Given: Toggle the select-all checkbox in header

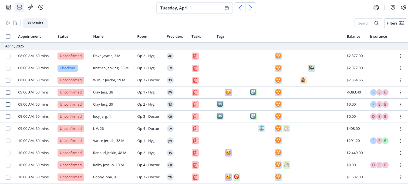Looking at the screenshot, I should [x=8, y=37].
